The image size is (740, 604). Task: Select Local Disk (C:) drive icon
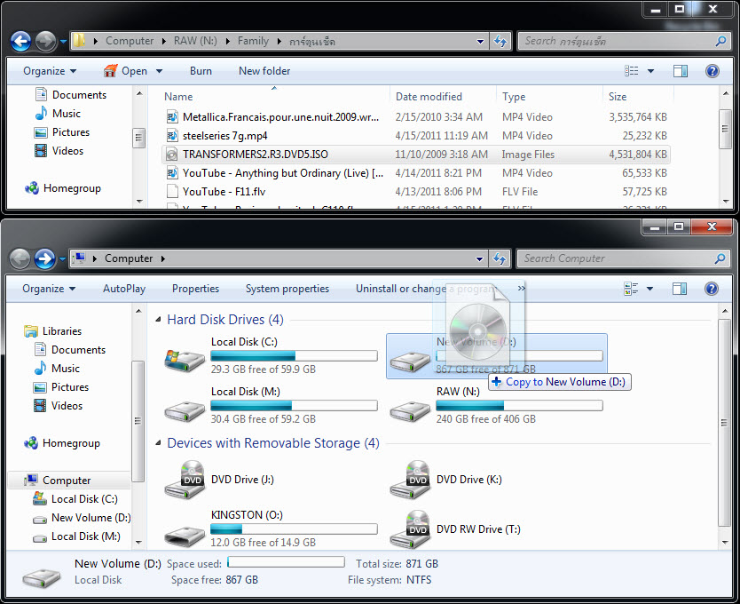(185, 360)
